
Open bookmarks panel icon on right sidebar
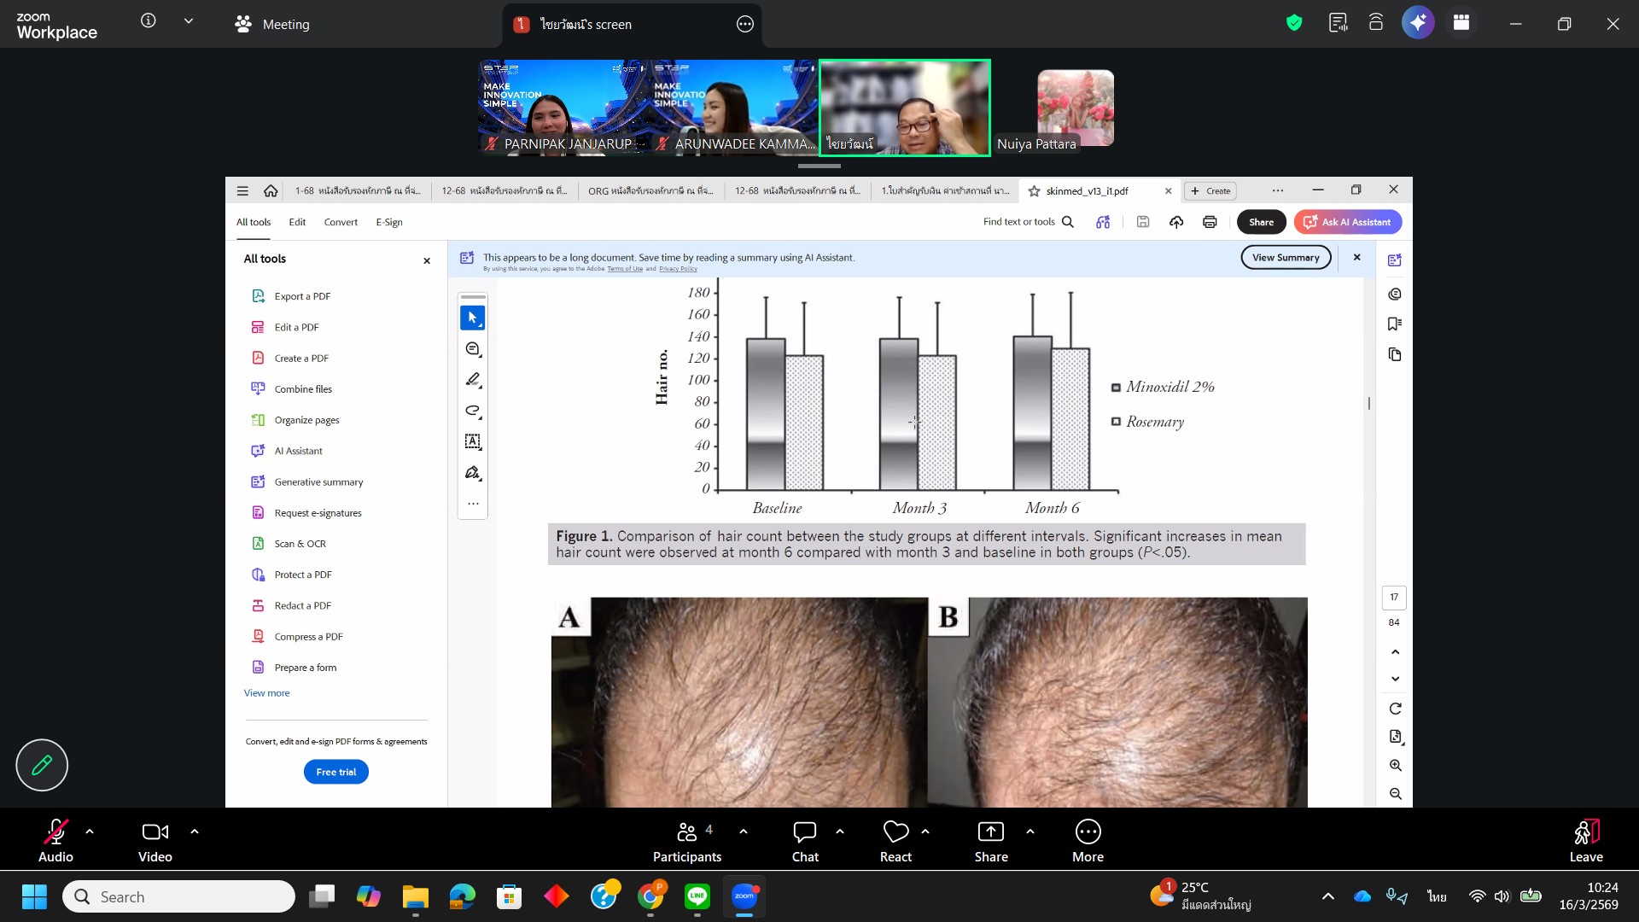[x=1395, y=324]
